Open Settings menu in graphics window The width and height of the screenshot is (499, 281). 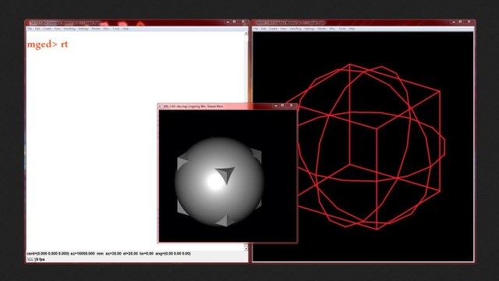tap(310, 29)
